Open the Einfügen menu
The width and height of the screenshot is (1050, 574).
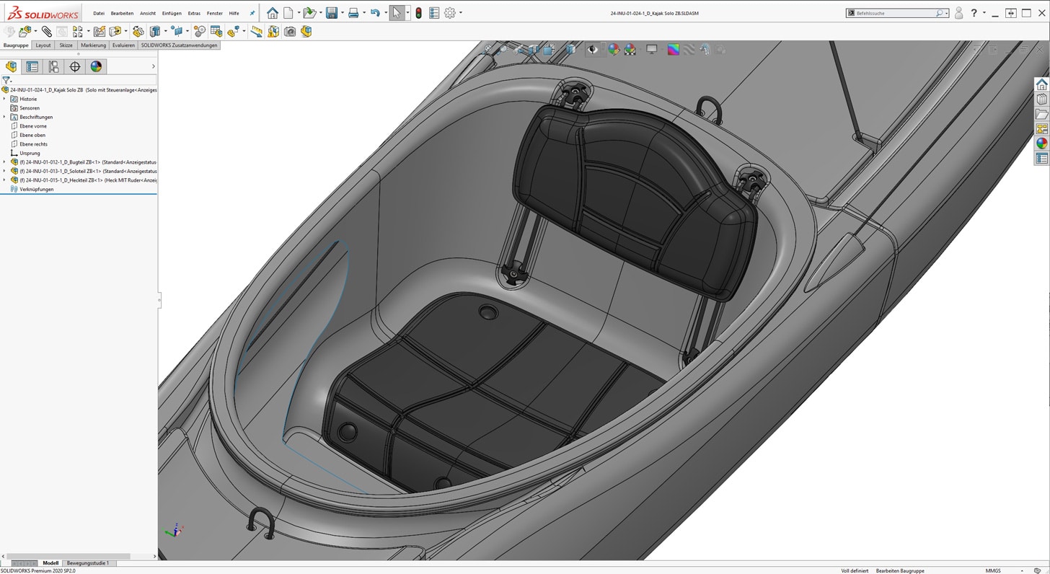coord(172,13)
